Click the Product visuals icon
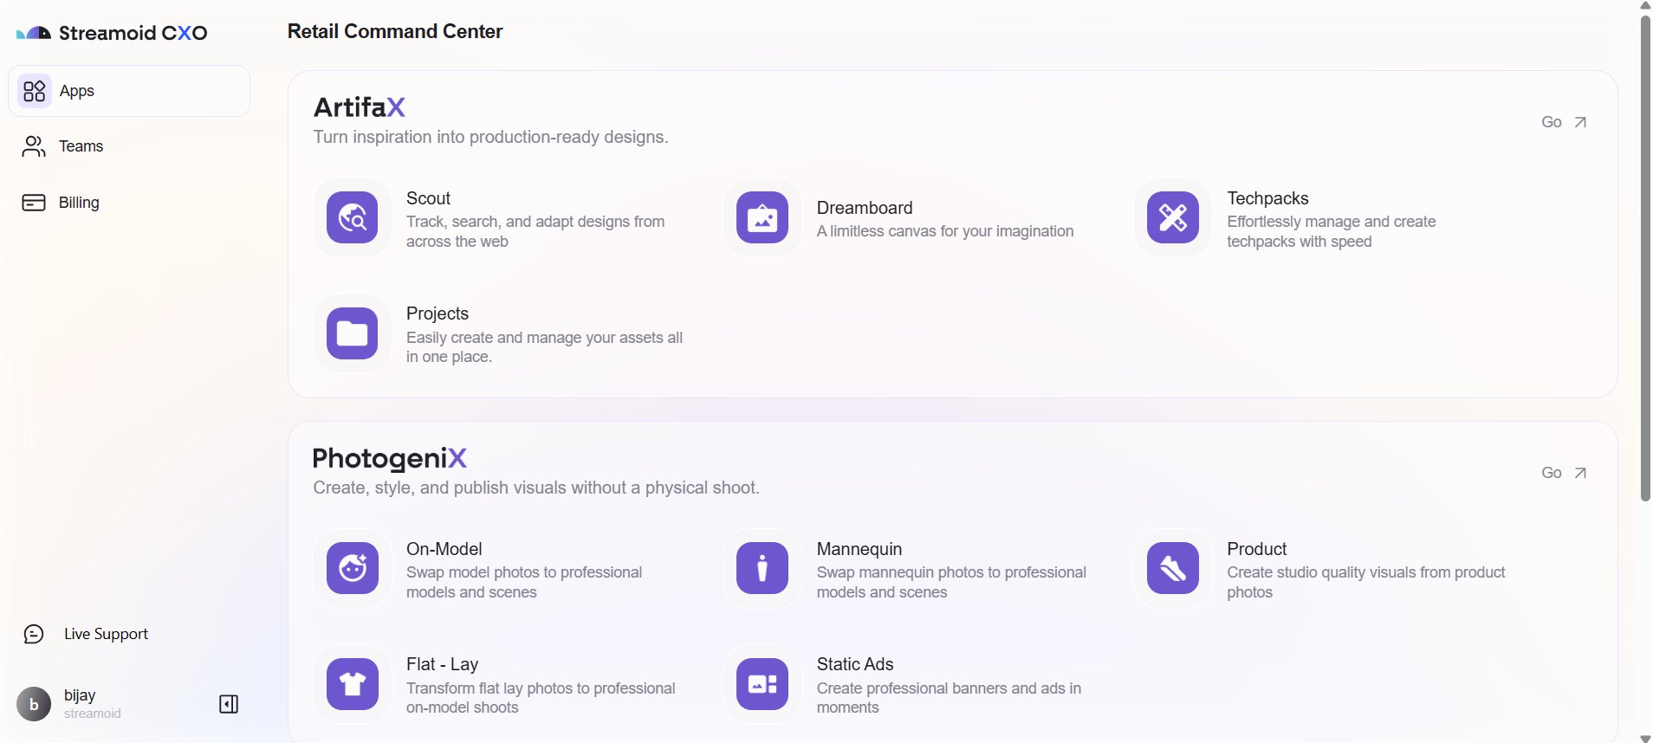The height and width of the screenshot is (743, 1653). tap(1173, 568)
